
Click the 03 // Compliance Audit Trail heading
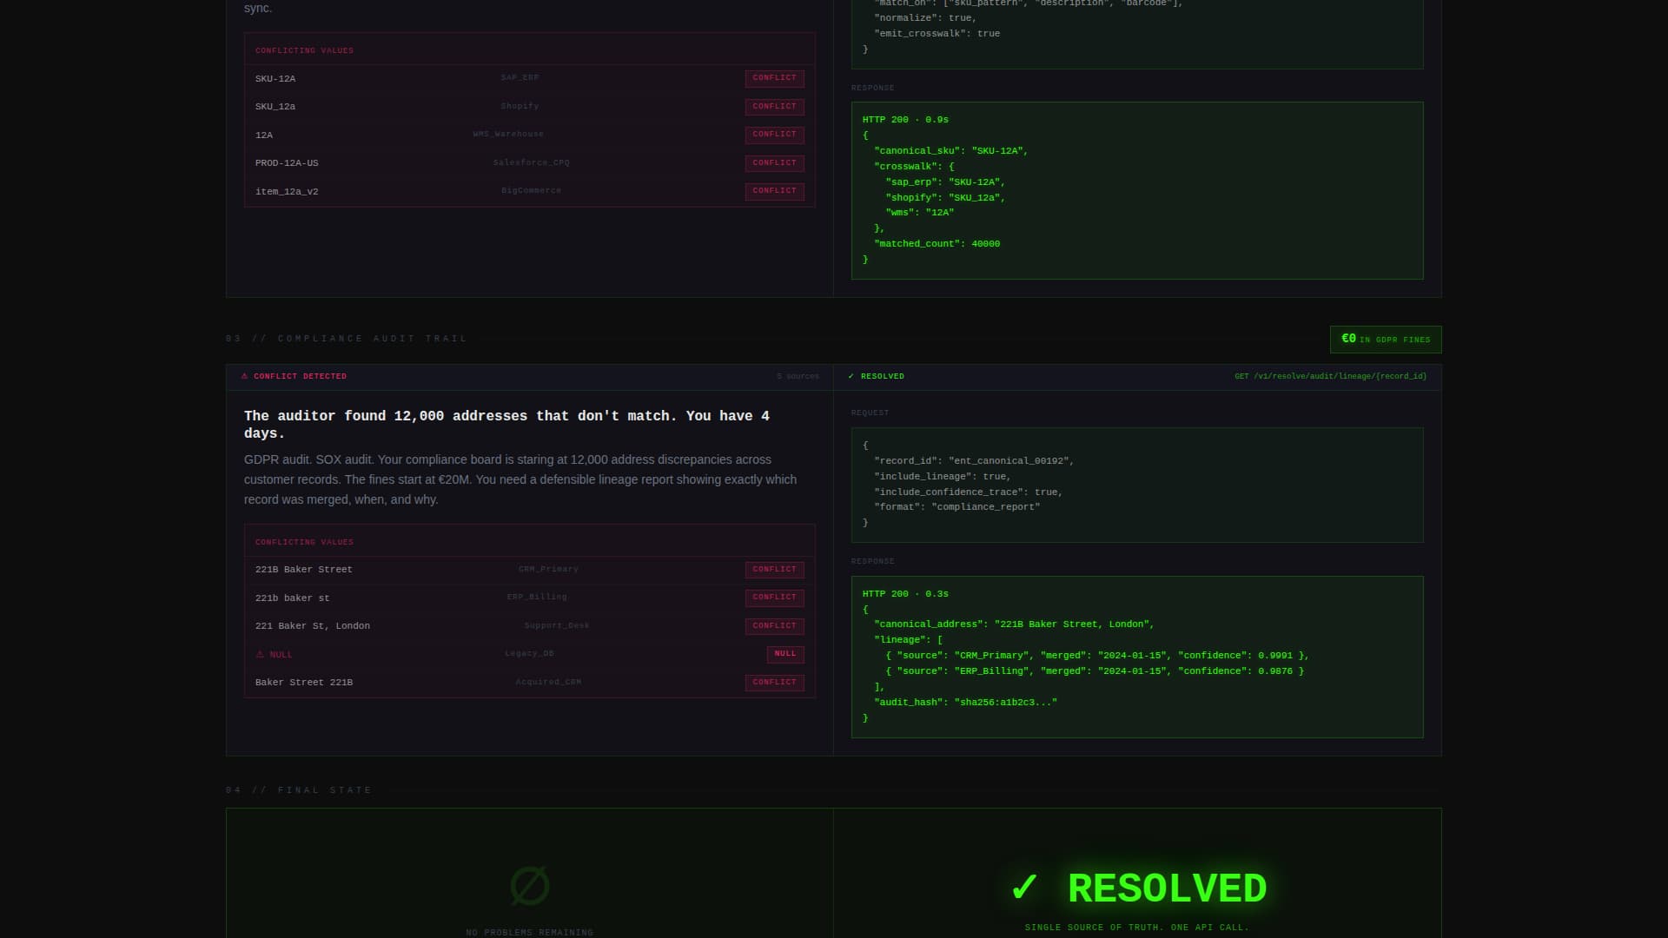tap(347, 339)
